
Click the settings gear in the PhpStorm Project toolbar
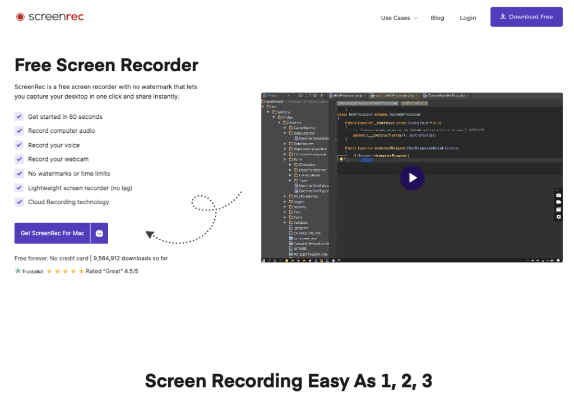315,95
